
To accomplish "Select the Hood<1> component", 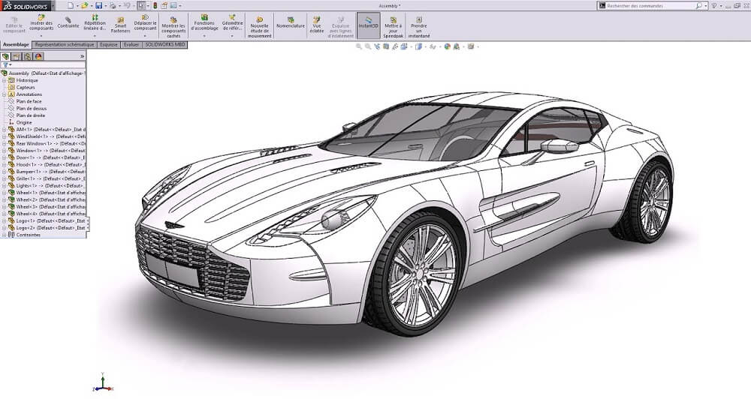I will [x=51, y=164].
